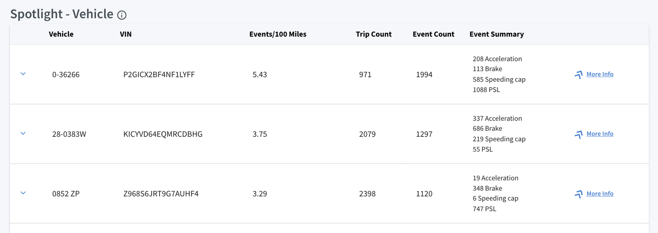Sort by the Trip Count column header
This screenshot has height=233, width=658.
[374, 34]
